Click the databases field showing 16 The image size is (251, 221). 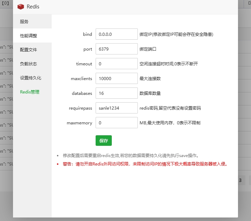click(x=117, y=93)
